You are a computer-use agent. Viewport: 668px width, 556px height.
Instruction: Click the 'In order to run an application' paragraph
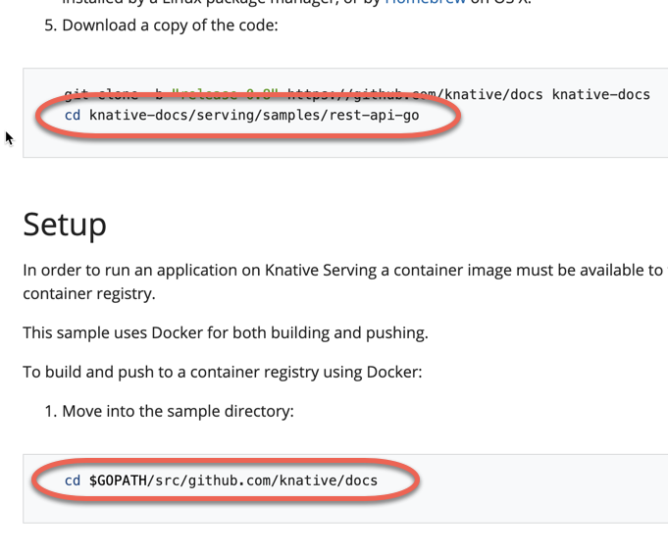point(345,281)
